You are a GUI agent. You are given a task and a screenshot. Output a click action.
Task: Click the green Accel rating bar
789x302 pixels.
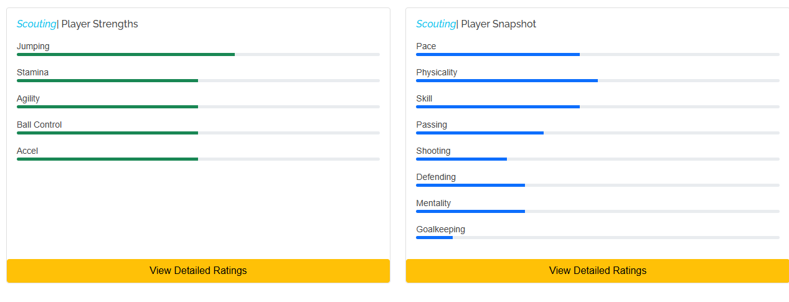107,159
